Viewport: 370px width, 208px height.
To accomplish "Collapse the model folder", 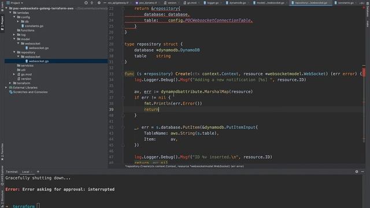I will pos(14,39).
